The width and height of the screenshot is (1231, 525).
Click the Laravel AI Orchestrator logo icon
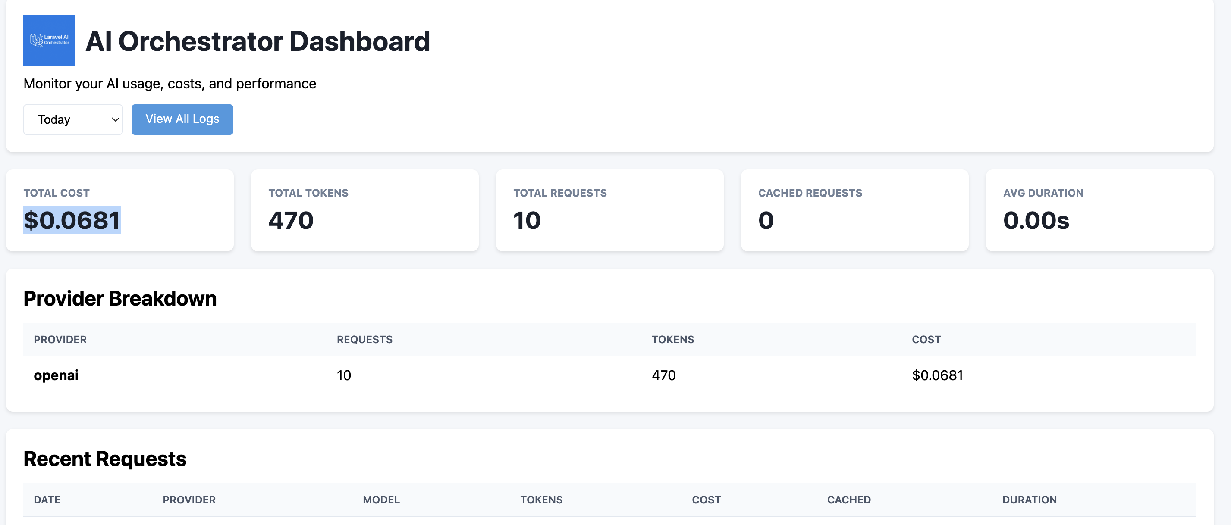coord(49,41)
